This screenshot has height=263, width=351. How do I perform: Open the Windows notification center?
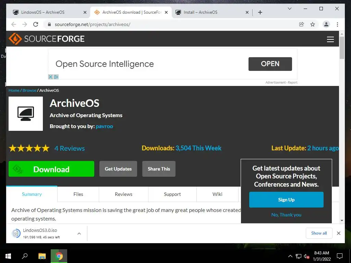(x=340, y=256)
